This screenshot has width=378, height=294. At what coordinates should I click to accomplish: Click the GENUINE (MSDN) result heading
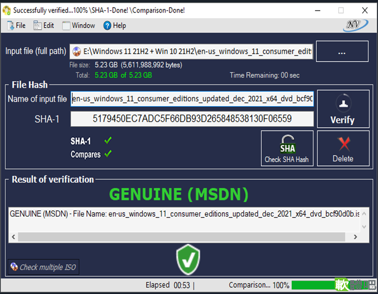[179, 194]
